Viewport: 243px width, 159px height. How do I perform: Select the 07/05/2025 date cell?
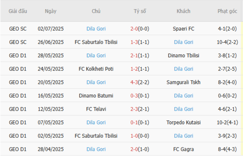pos(51,123)
